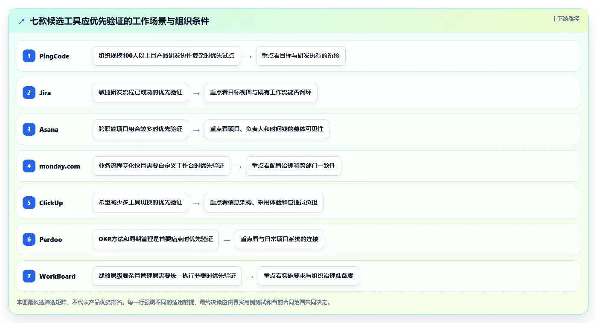The height and width of the screenshot is (323, 597).
Task: Click the '希望减少多工具切换时优先验证' box
Action: (140, 203)
